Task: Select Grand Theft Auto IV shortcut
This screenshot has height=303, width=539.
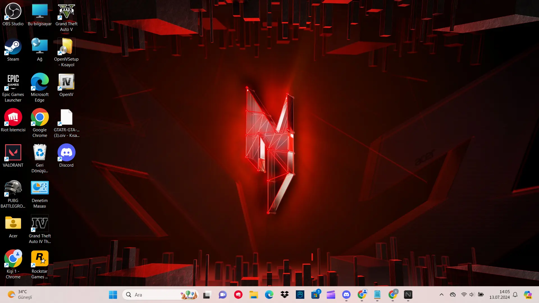Action: [40, 229]
